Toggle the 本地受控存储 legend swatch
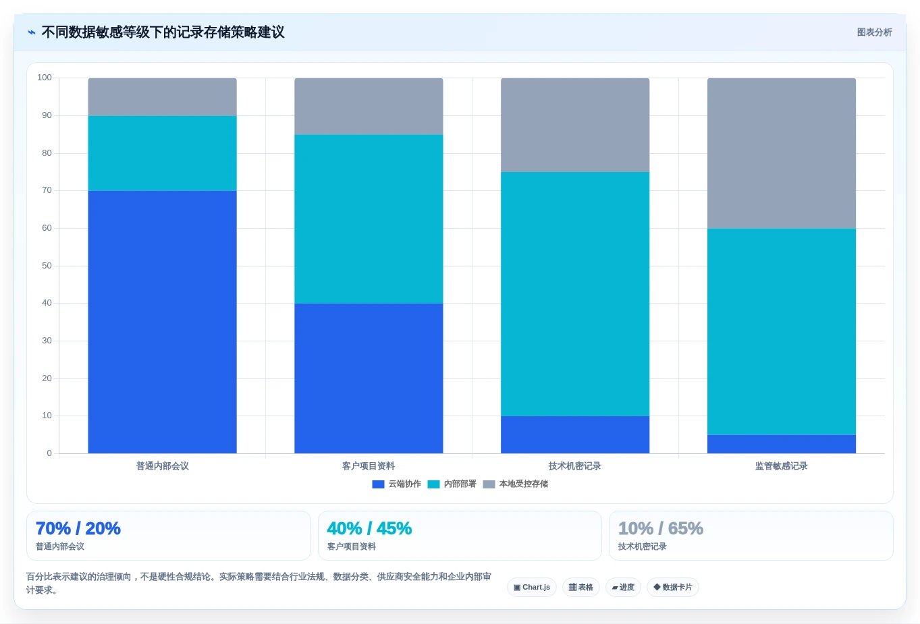 [489, 484]
